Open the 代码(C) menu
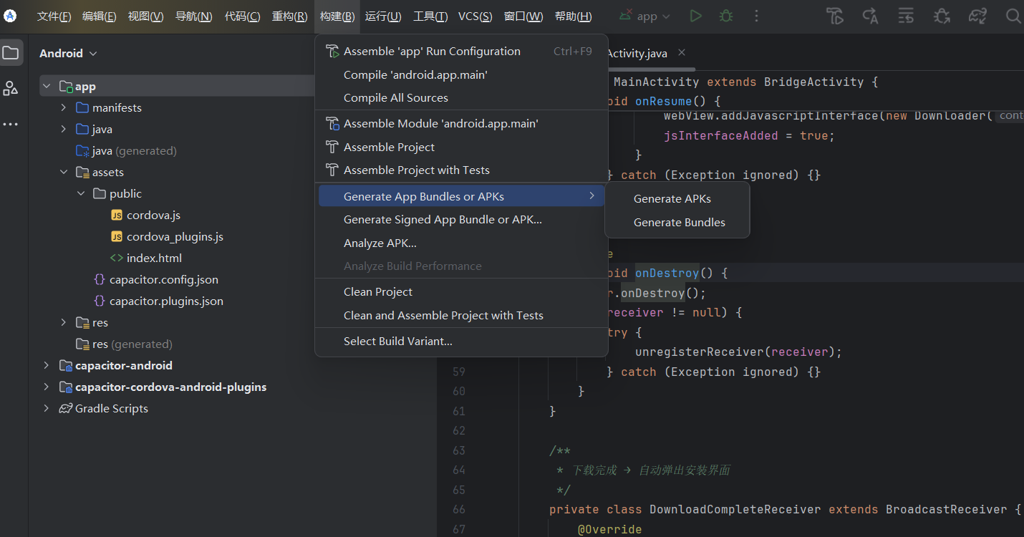 pos(242,16)
